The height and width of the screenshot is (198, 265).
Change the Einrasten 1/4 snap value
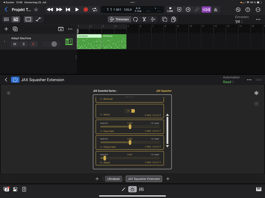click(x=239, y=22)
